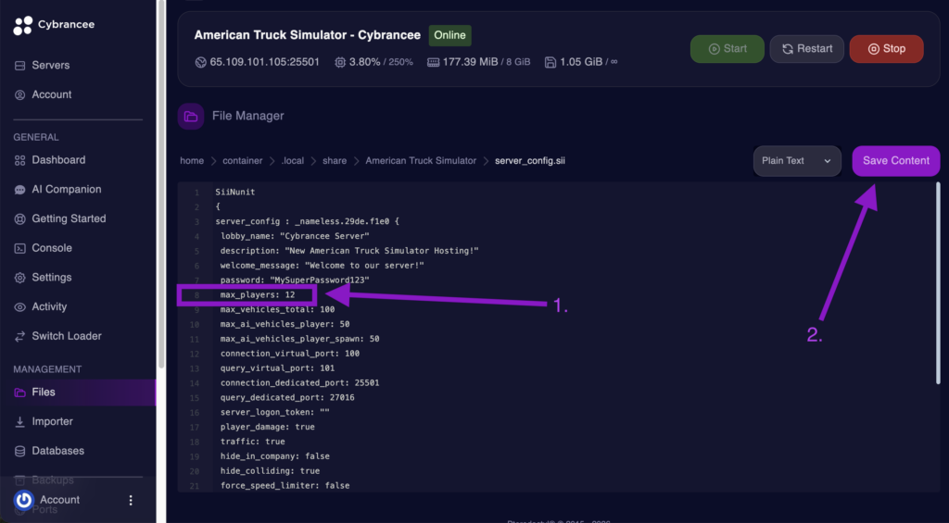
Task: Click the SiiNunit line in editor
Action: [x=235, y=193]
